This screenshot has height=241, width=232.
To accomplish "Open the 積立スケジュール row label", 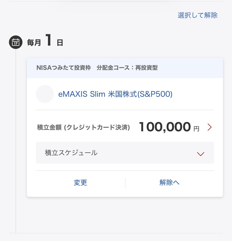I will [71, 153].
